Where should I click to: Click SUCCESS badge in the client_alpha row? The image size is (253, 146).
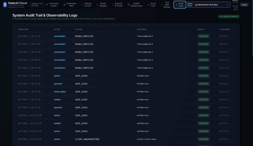pyautogui.click(x=203, y=92)
